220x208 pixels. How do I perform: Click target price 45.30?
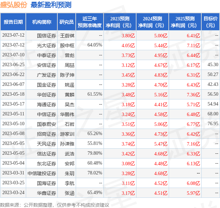213,64
